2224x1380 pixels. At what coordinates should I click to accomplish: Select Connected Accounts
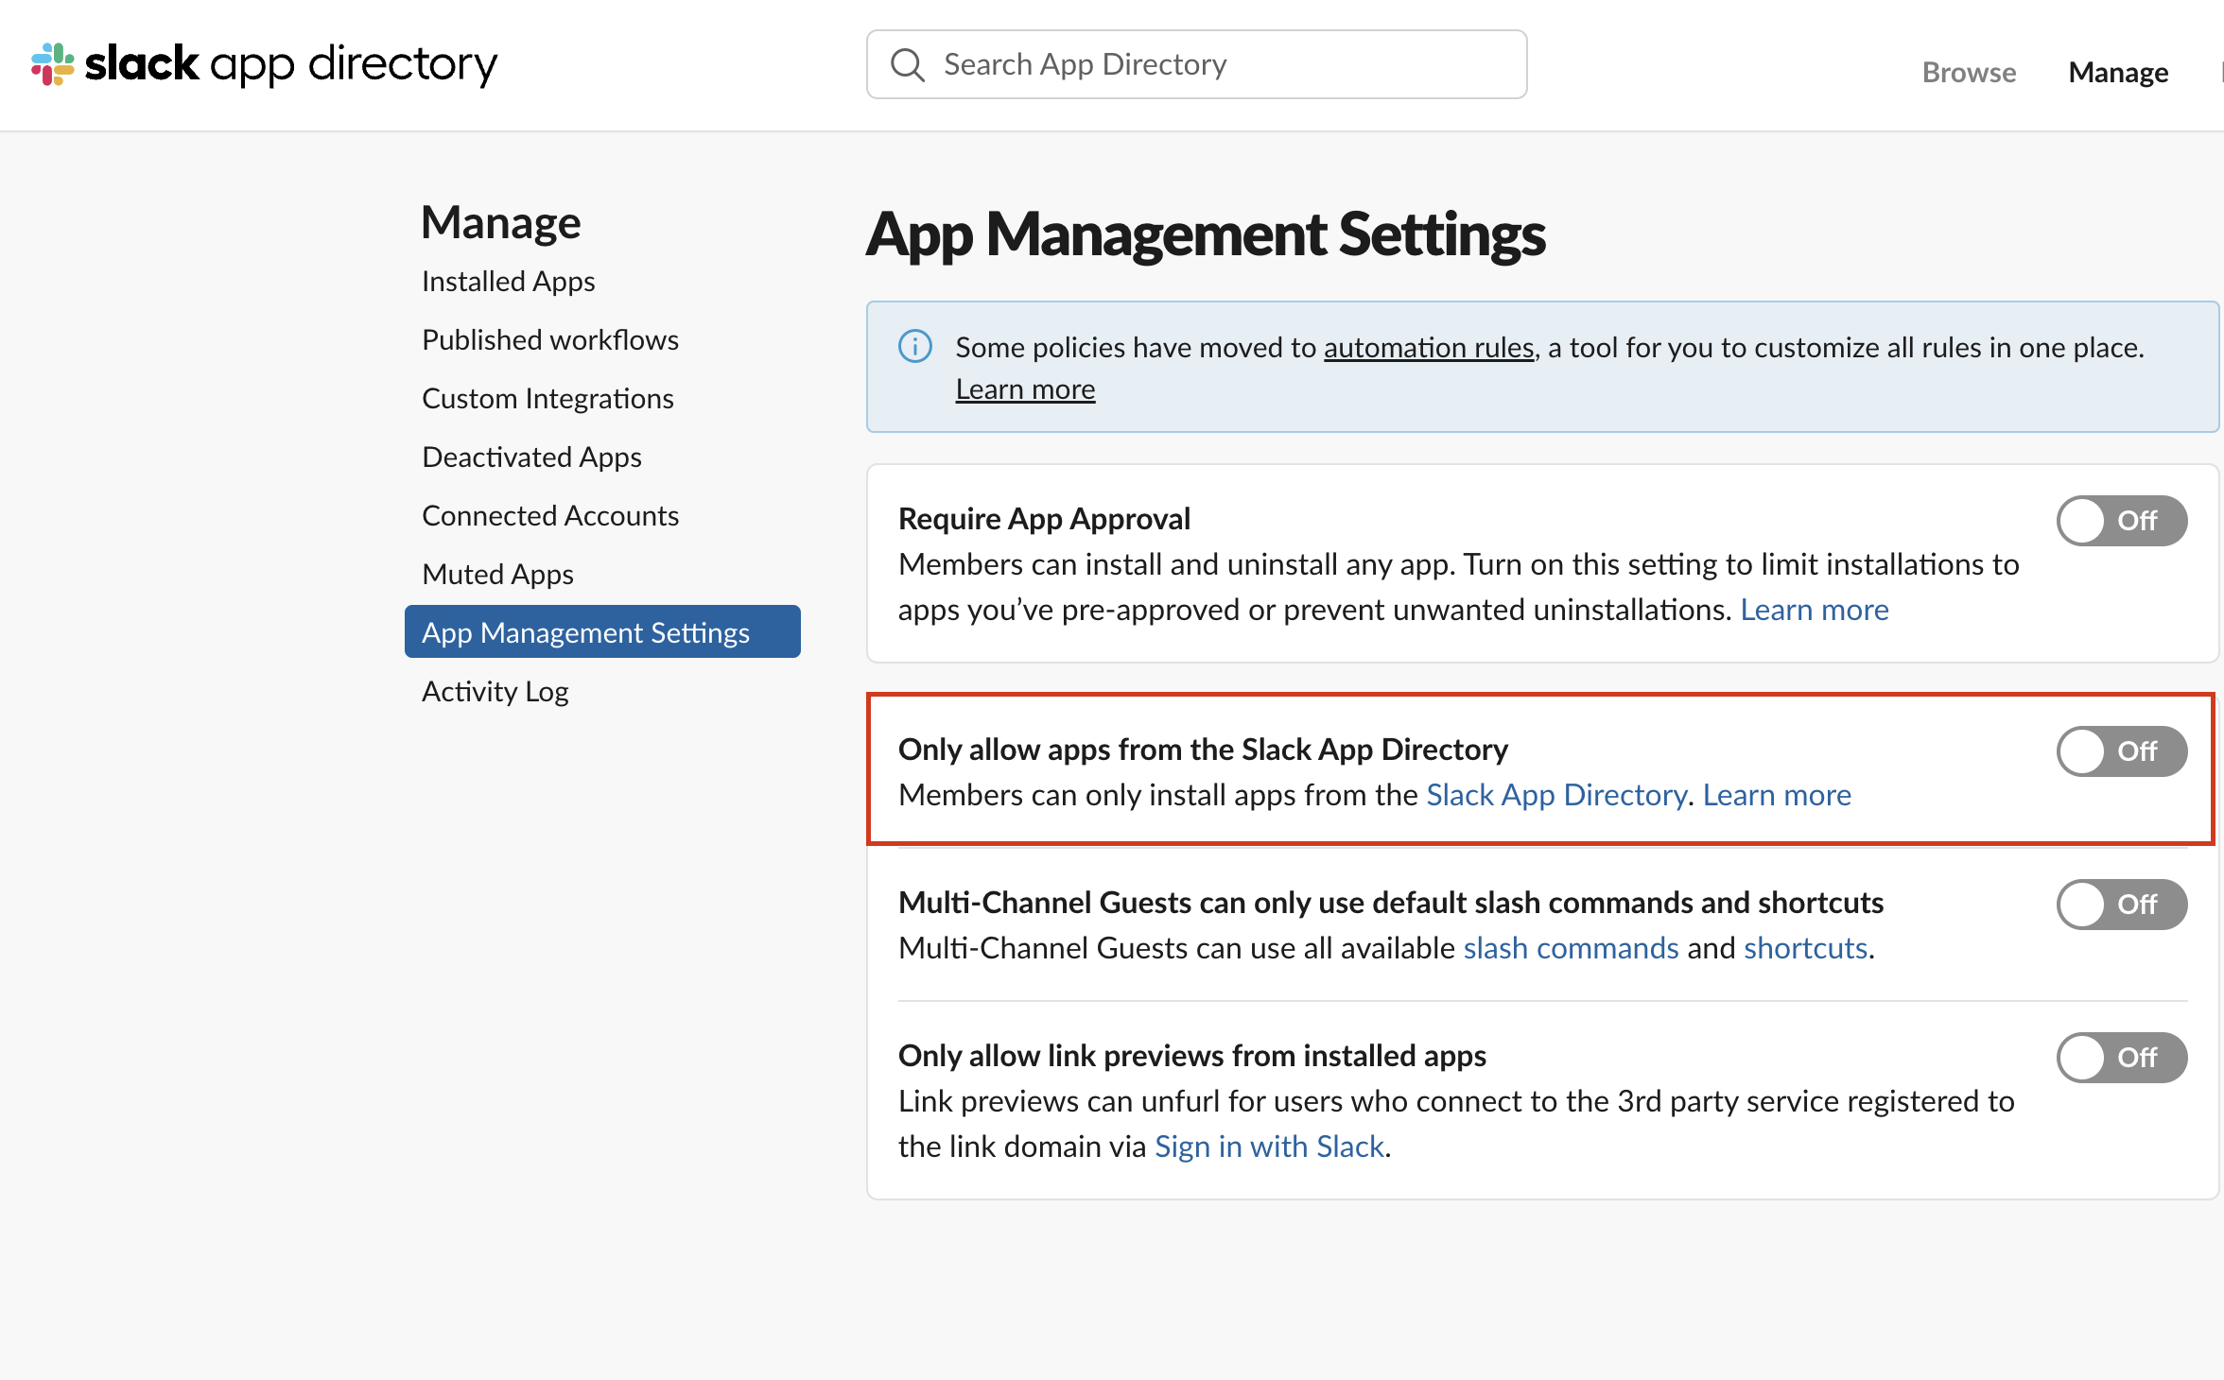point(550,516)
